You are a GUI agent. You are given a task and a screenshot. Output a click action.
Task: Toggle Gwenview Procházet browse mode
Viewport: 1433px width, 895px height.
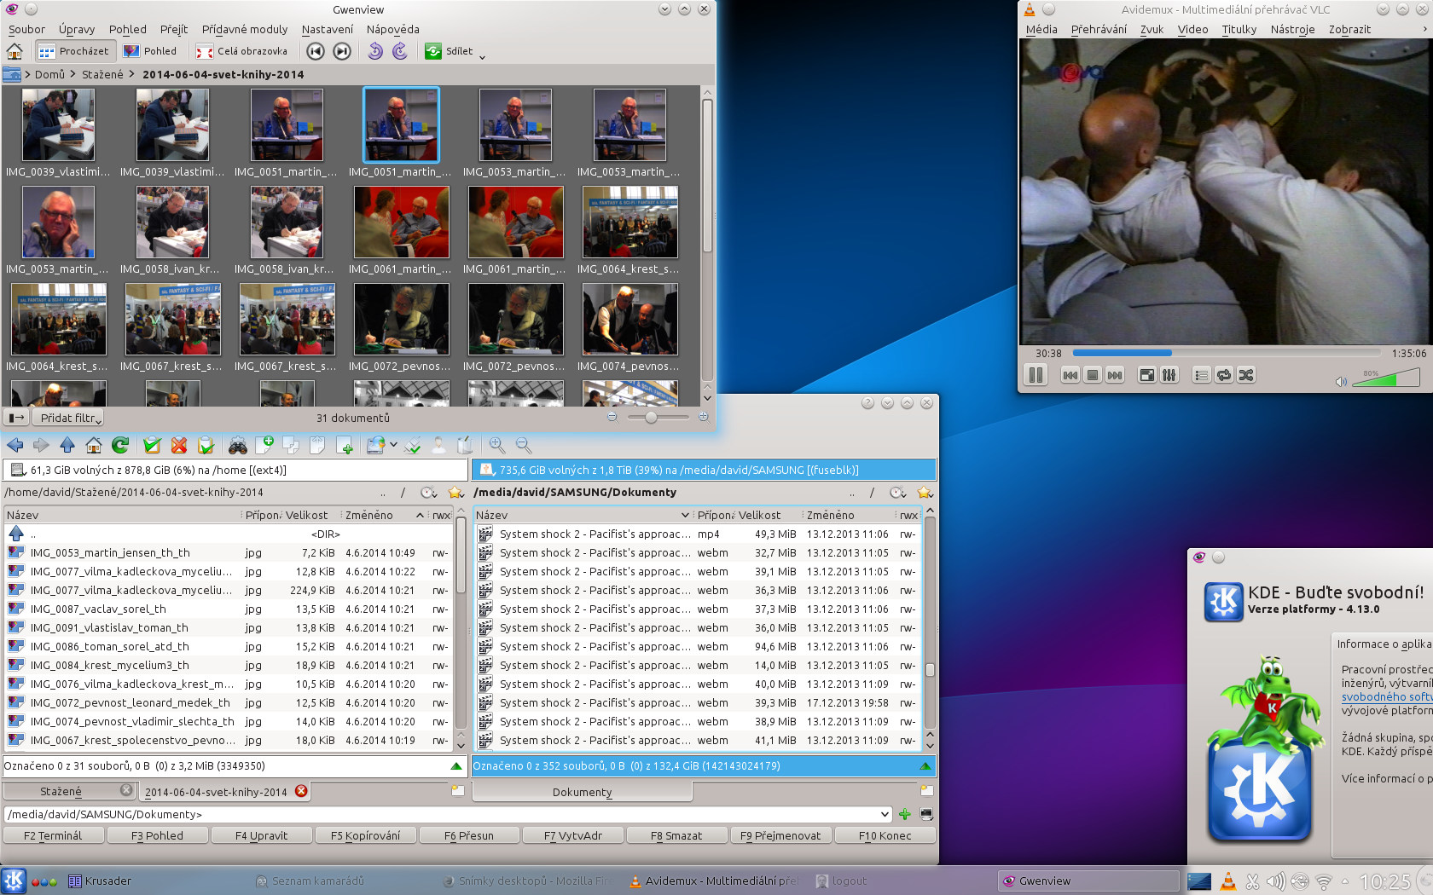pyautogui.click(x=73, y=51)
